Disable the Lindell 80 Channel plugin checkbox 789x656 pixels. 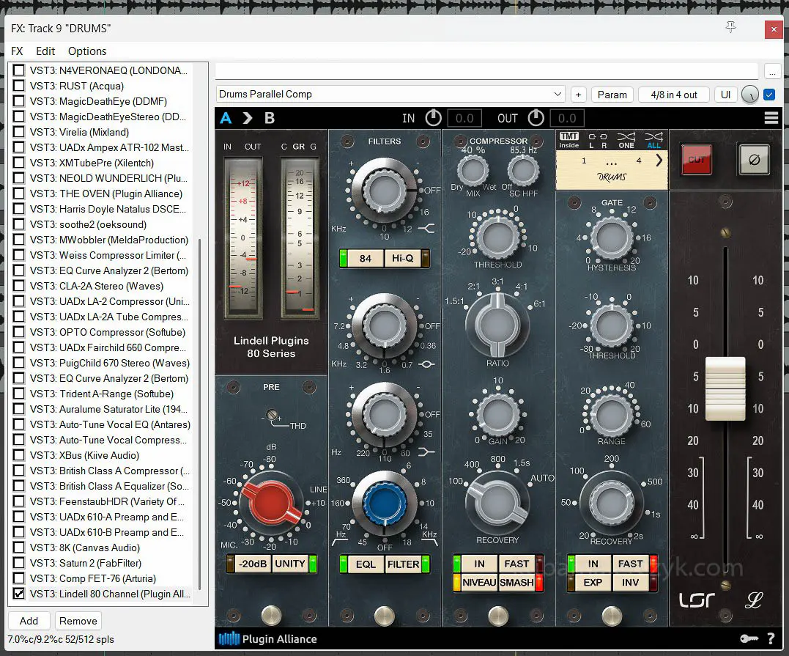coord(19,594)
